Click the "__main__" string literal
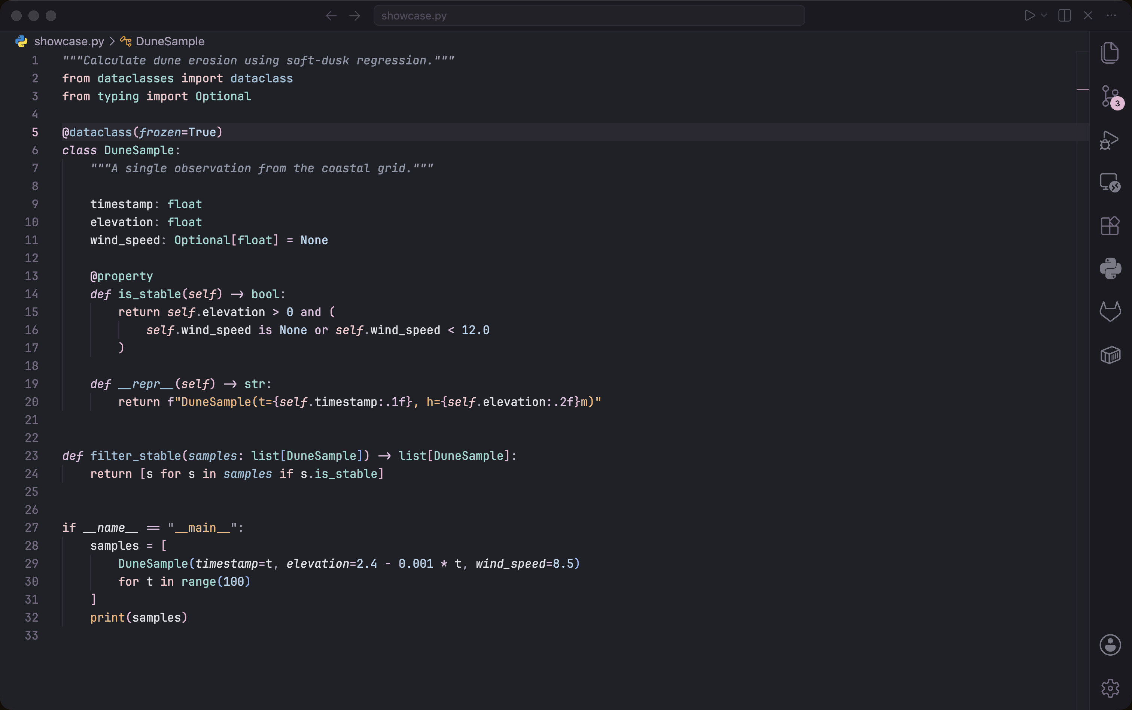The height and width of the screenshot is (710, 1132). pyautogui.click(x=202, y=528)
